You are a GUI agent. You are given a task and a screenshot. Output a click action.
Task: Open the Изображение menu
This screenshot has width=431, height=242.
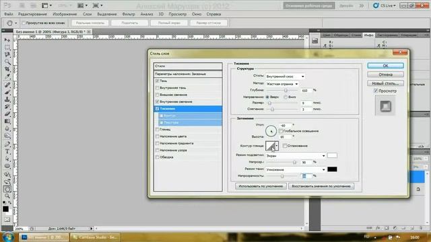pyautogui.click(x=65, y=14)
